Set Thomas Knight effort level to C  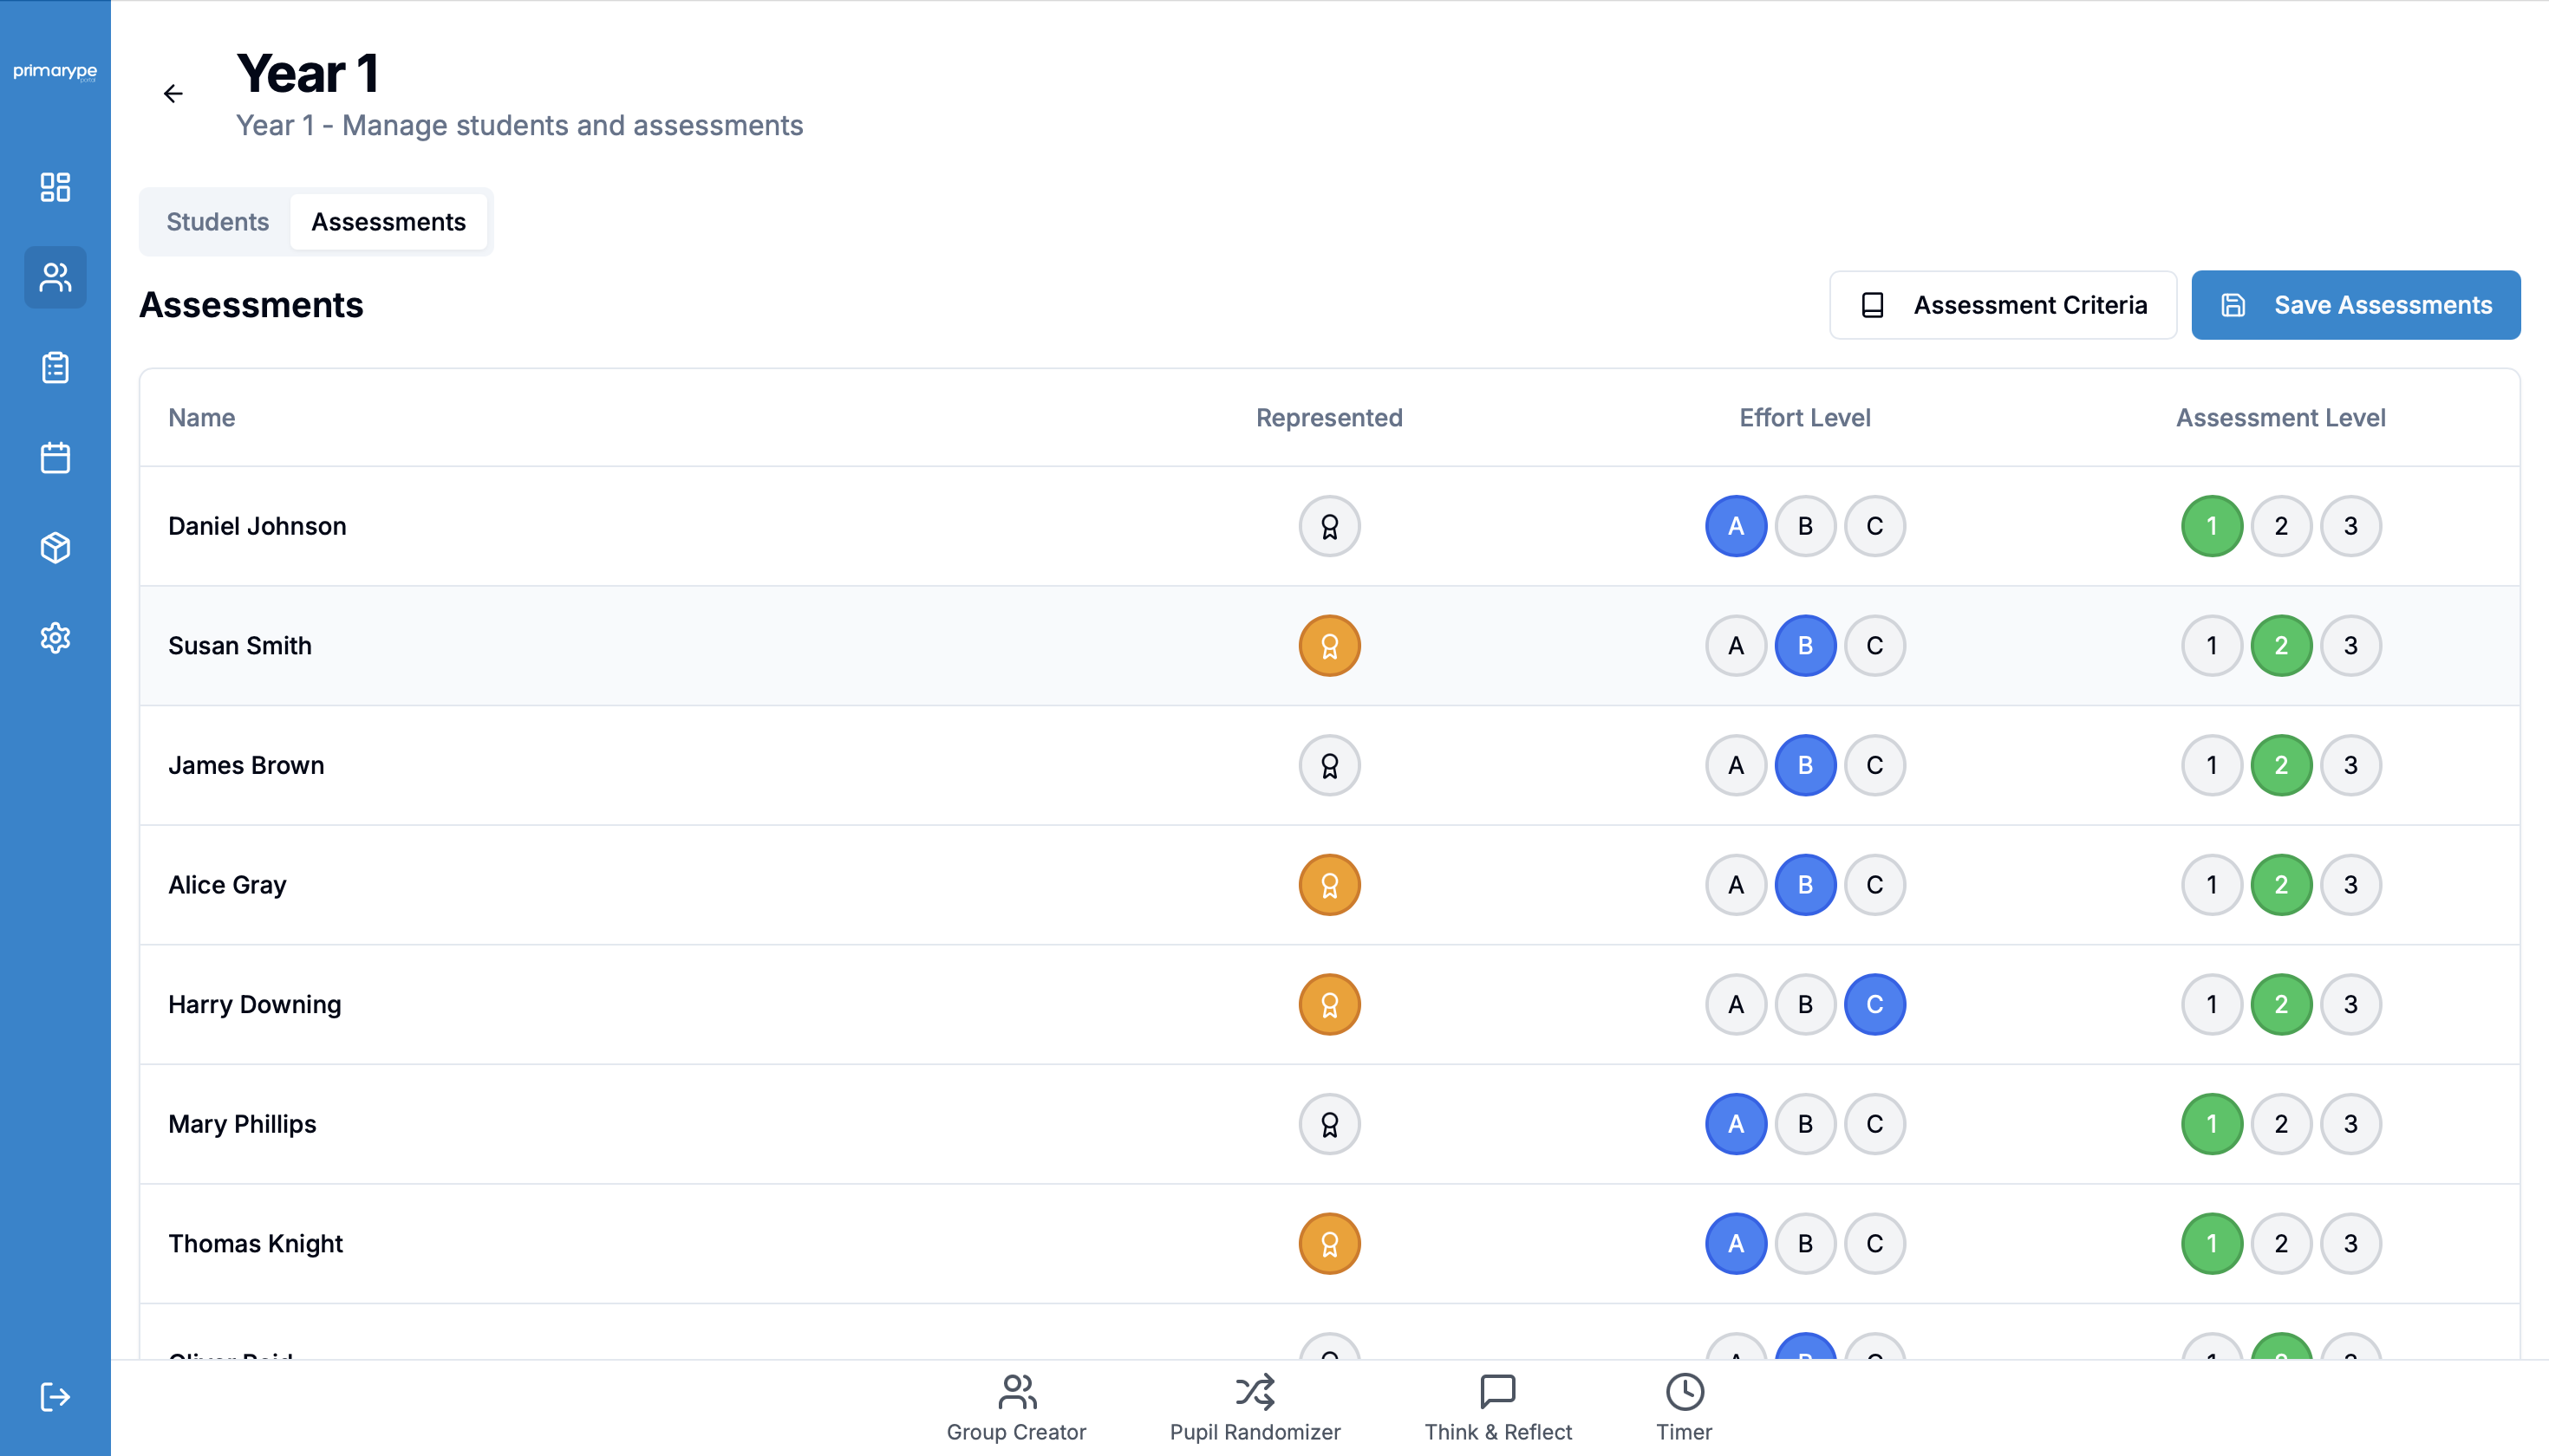click(x=1874, y=1243)
